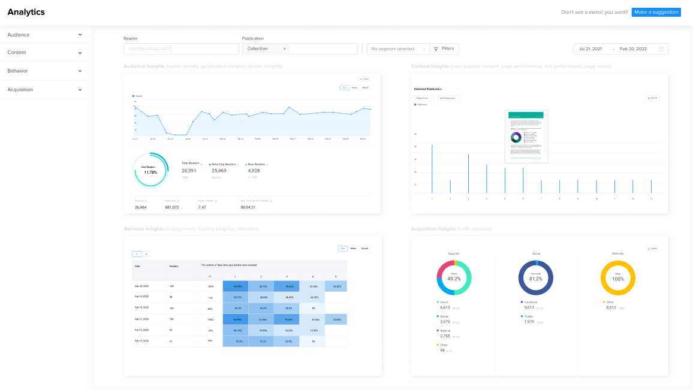The width and height of the screenshot is (693, 390).
Task: Toggle percentage display in the Behavior retention table
Action: 137,253
